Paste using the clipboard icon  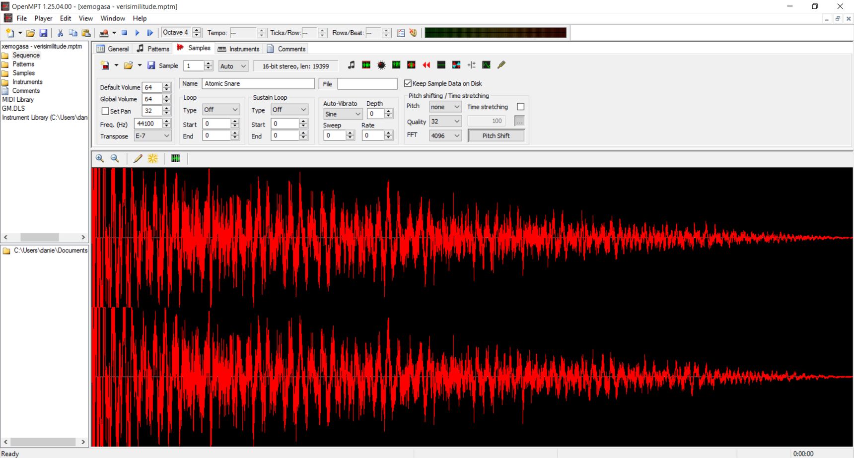pyautogui.click(x=86, y=33)
